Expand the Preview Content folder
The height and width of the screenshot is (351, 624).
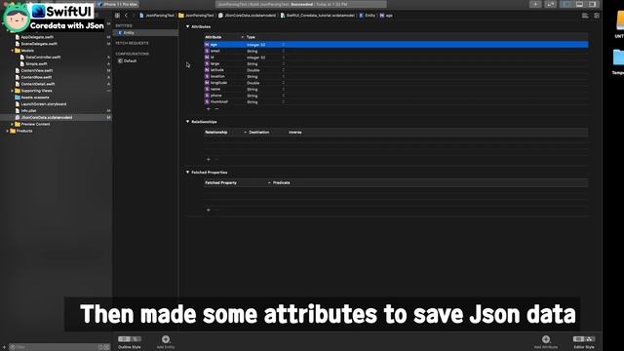[13, 124]
